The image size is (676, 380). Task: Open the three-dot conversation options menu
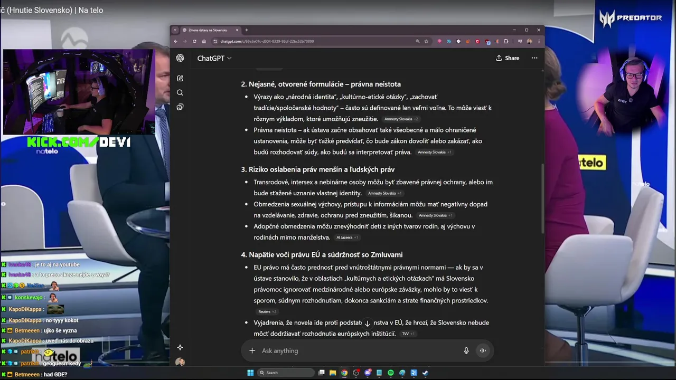pyautogui.click(x=534, y=58)
